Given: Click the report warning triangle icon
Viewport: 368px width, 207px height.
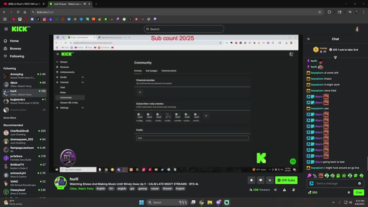Looking at the screenshot, I should (x=284, y=190).
